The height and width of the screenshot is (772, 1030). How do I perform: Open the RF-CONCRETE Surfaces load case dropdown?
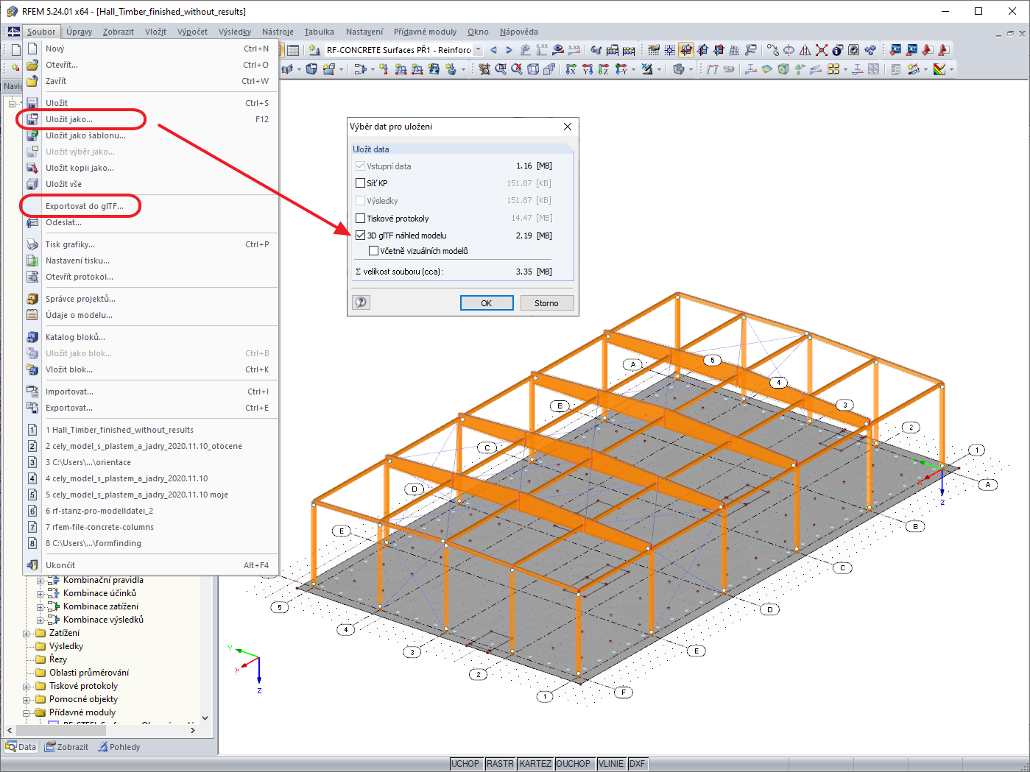[x=478, y=50]
